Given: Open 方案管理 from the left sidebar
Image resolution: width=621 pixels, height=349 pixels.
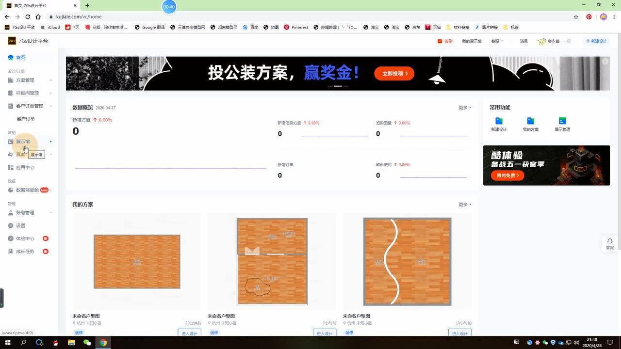Looking at the screenshot, I should (x=24, y=80).
